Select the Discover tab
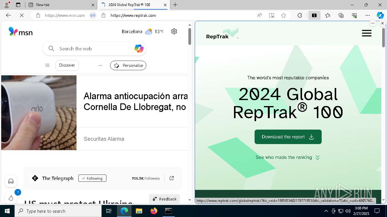This screenshot has width=387, height=217. (67, 65)
